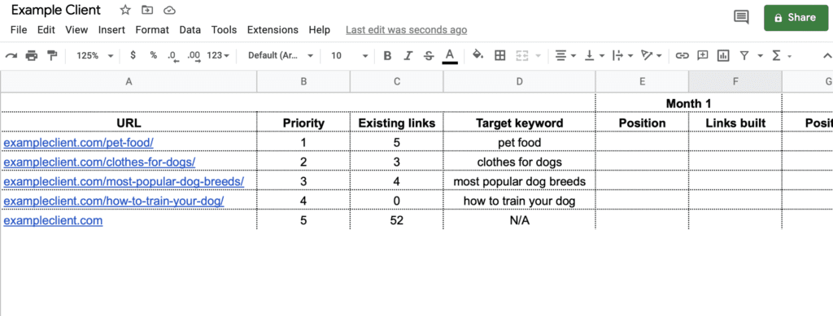Viewport: 833px width, 316px height.
Task: Decrease decimal places
Action: tap(172, 56)
